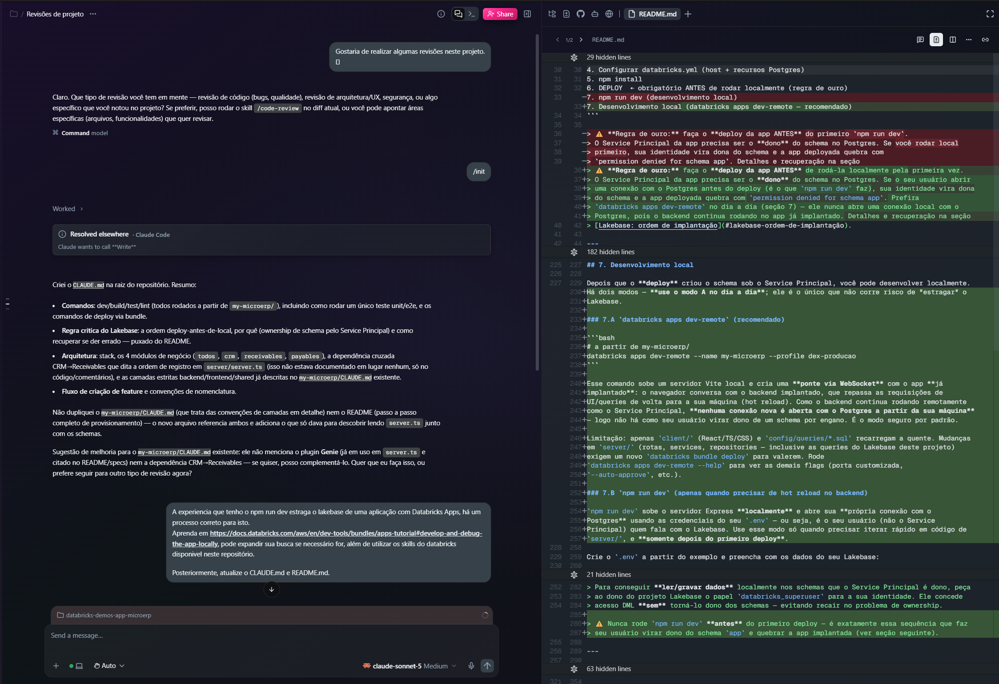Screen dimensions: 999x684
Task: Click the databricks-demos-app-microerp folder label
Action: (104, 615)
